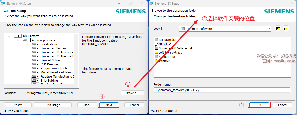This screenshot has width=297, height=115.
Task: Click the Create New Folder icon
Action: pyautogui.click(x=286, y=29)
